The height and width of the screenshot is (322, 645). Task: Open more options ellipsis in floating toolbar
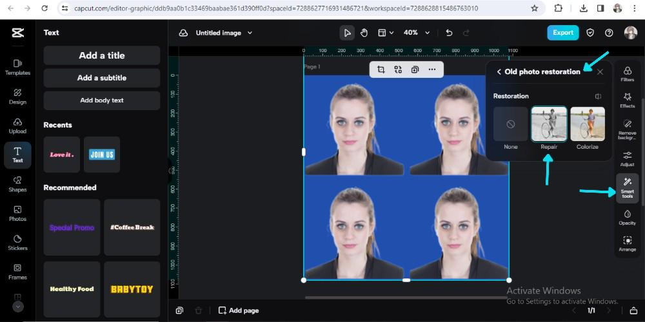pyautogui.click(x=432, y=70)
